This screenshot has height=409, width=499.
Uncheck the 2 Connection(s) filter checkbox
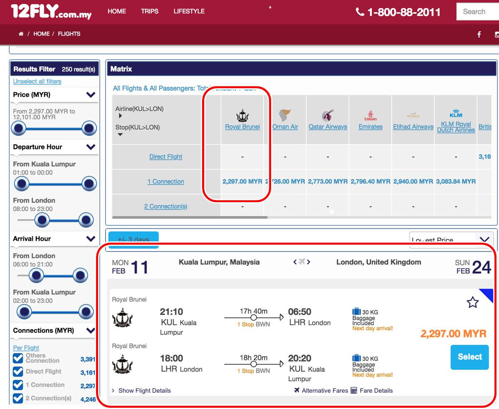[18, 398]
